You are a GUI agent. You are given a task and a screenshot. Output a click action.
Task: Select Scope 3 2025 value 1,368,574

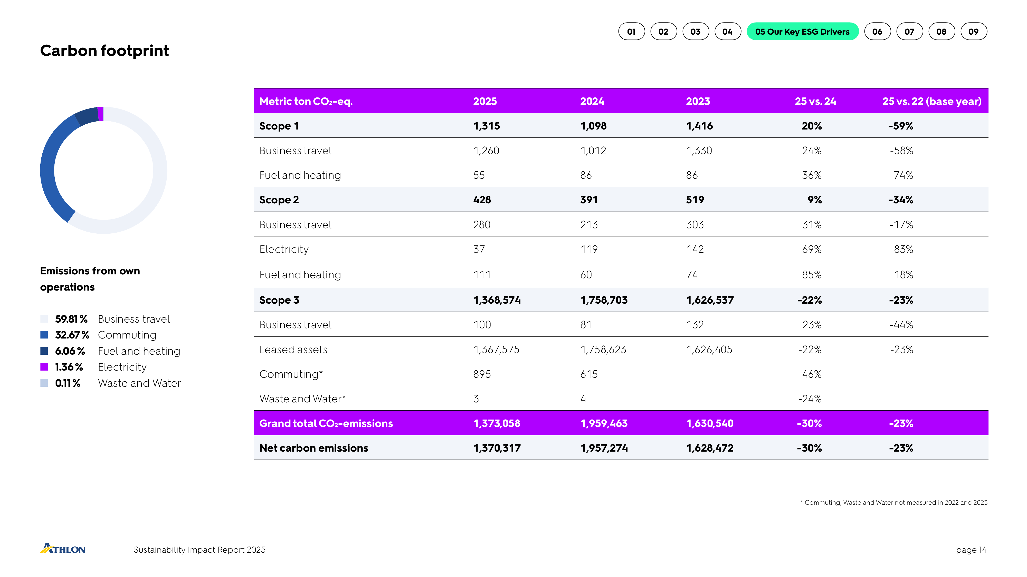click(x=497, y=300)
